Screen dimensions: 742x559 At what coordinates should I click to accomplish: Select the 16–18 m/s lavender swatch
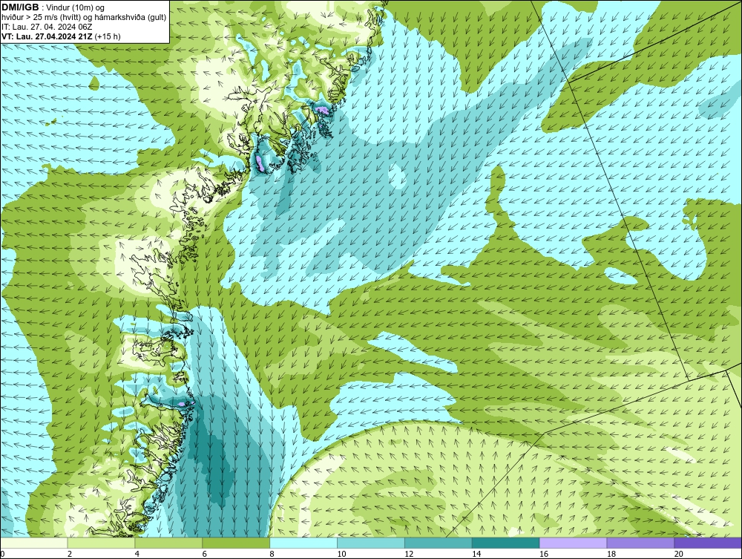pyautogui.click(x=573, y=543)
